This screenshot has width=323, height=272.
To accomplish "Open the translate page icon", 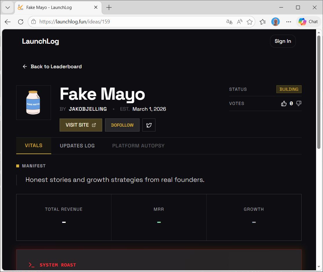I will tap(229, 22).
